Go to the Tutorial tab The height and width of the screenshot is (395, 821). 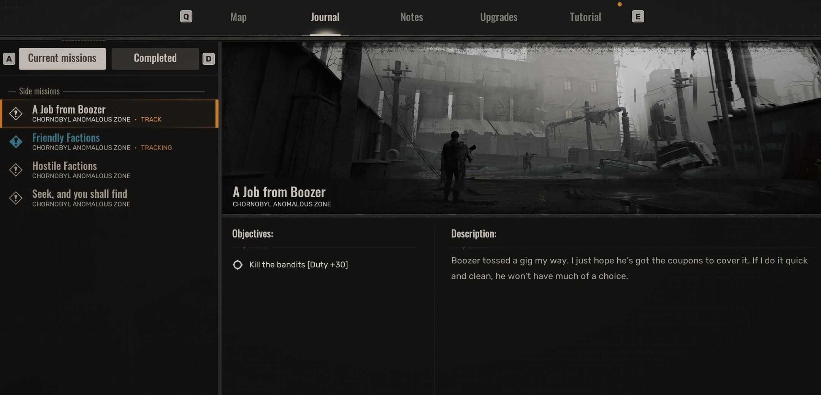(585, 17)
